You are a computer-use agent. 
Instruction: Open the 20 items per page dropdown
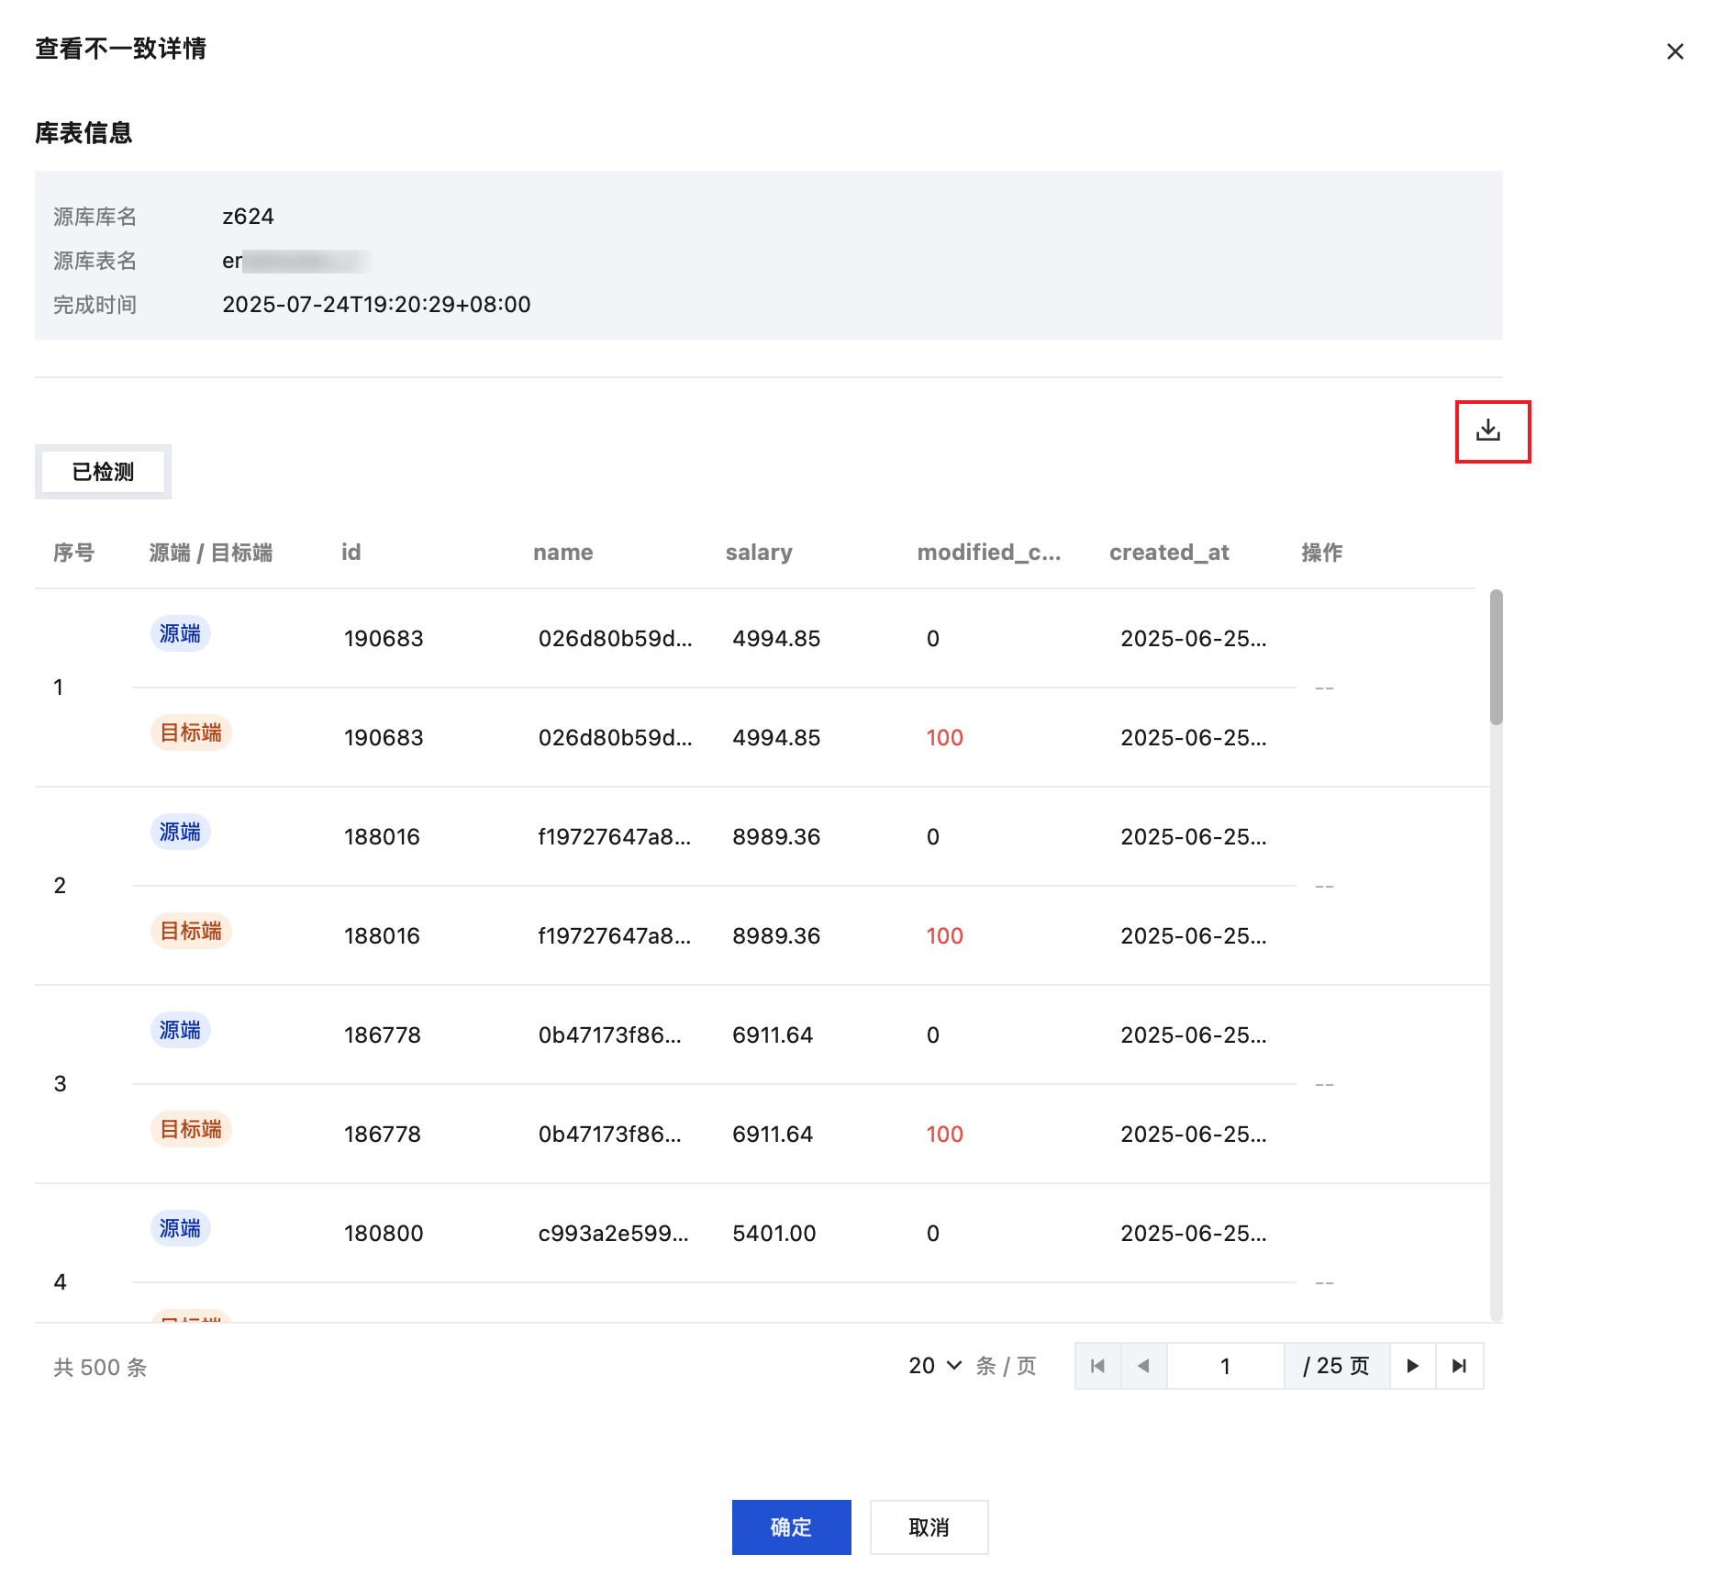[934, 1366]
